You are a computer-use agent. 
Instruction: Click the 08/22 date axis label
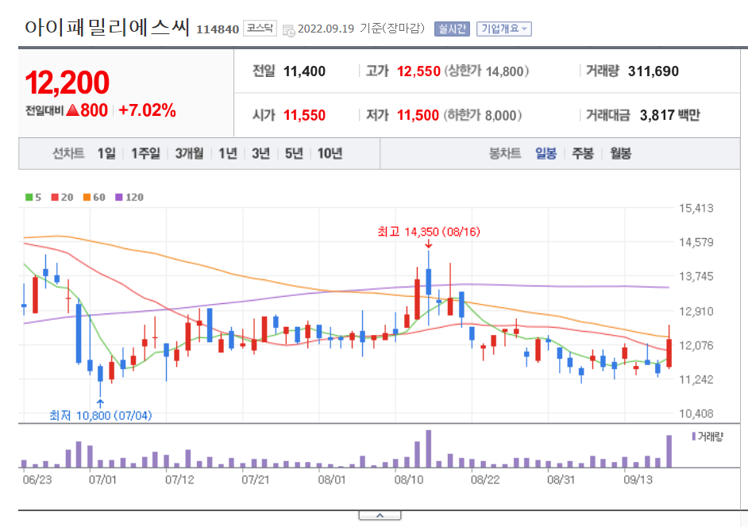click(x=485, y=480)
